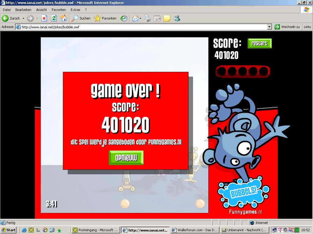Click the Wechseln zu go button
This screenshot has width=313, height=234.
tap(287, 27)
